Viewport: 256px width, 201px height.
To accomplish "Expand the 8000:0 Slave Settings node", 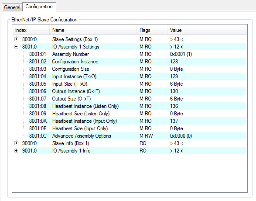I will pos(16,39).
